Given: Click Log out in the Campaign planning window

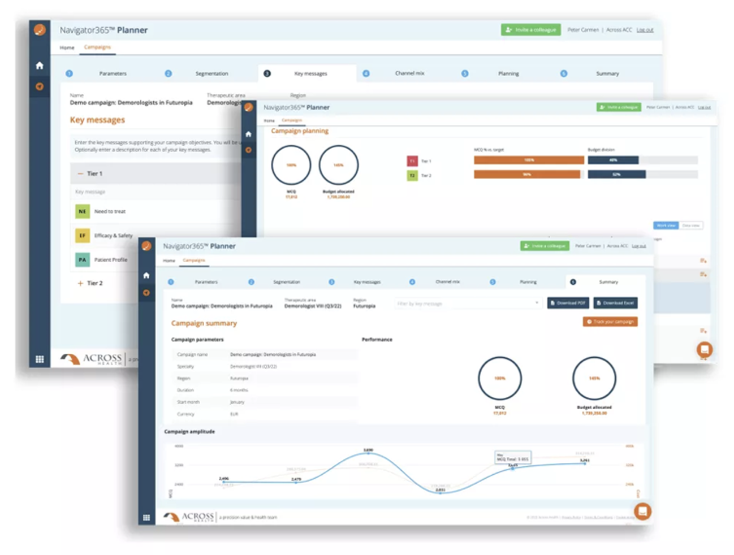Looking at the screenshot, I should tap(704, 107).
